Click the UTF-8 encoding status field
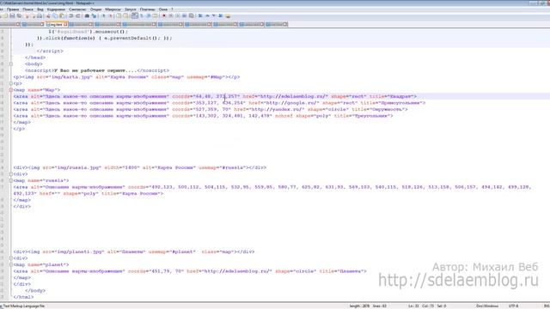 514,306
